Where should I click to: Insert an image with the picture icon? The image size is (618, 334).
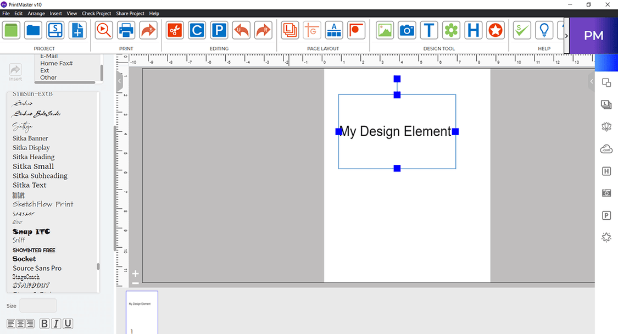coord(385,30)
